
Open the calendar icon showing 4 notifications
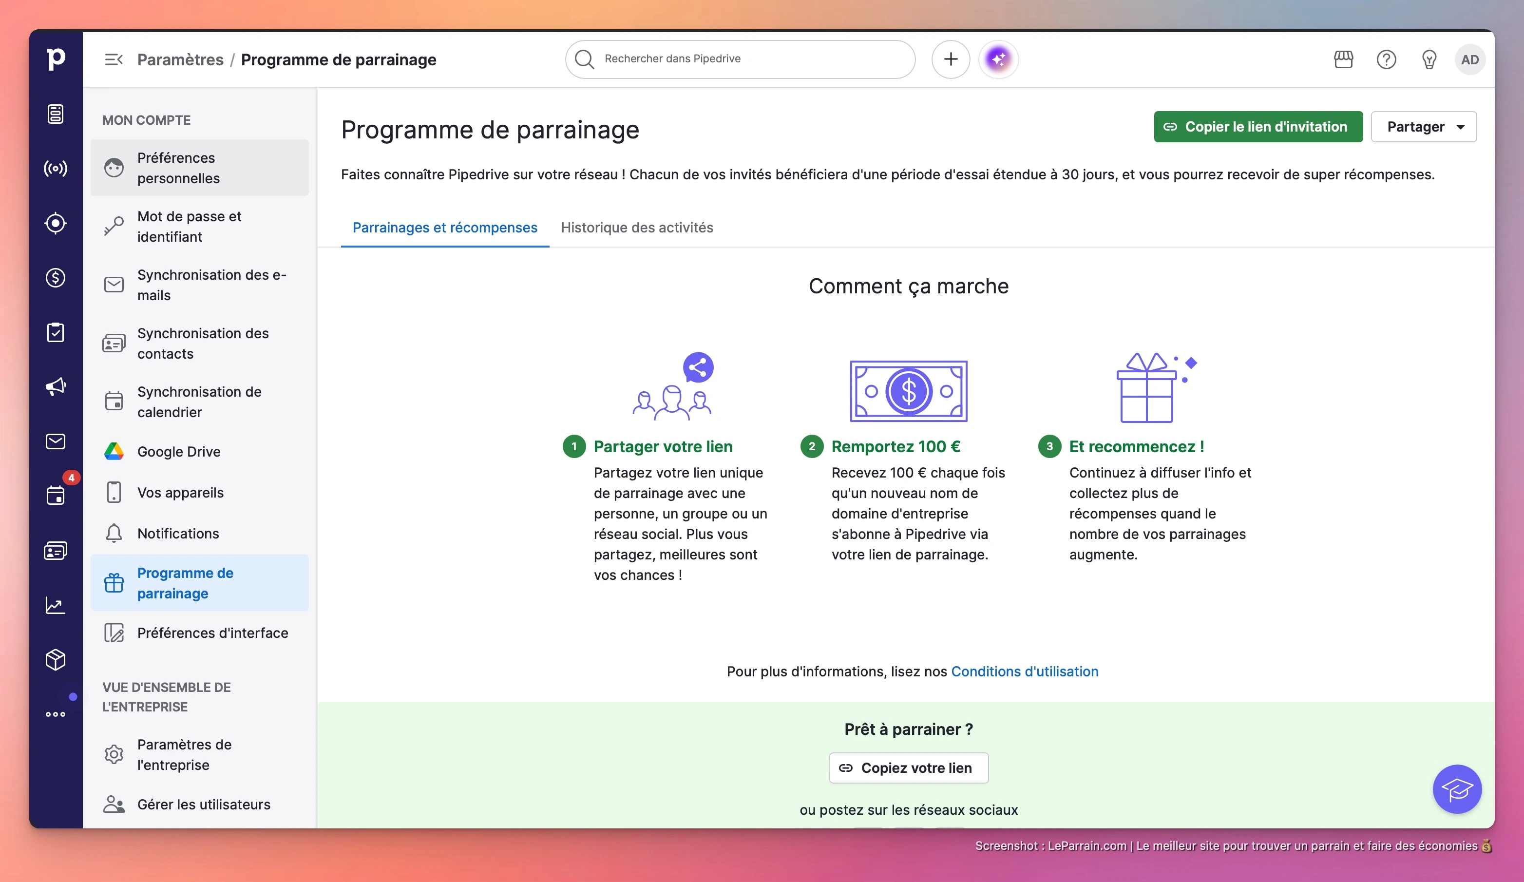tap(56, 496)
